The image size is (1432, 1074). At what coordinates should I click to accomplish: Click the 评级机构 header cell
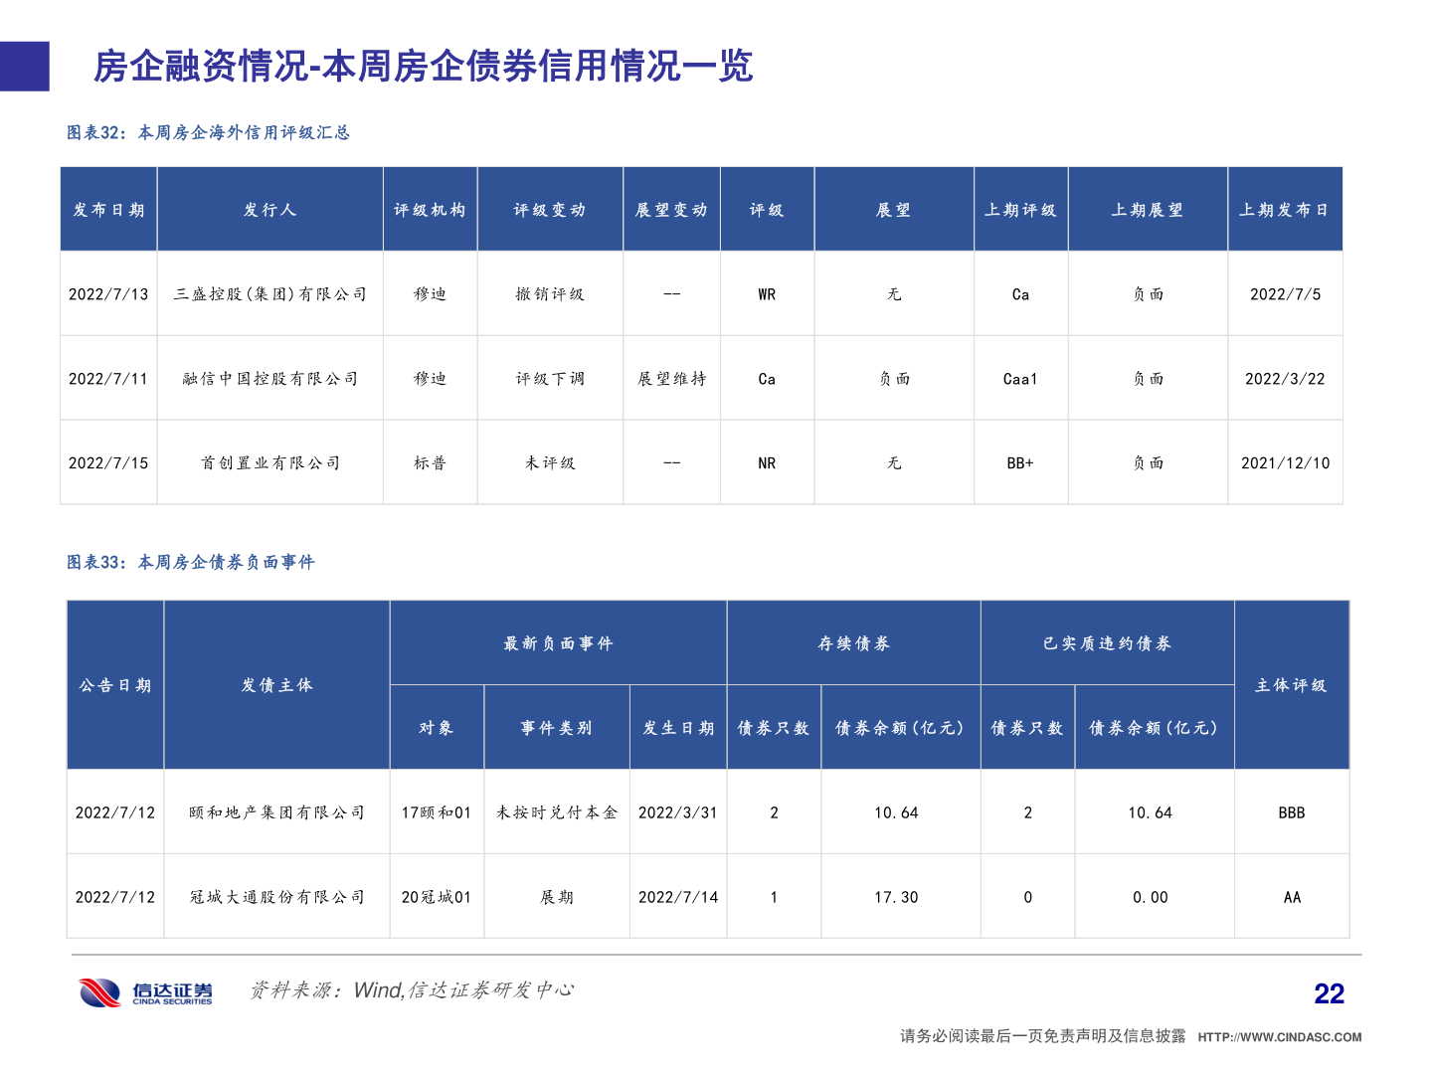[x=430, y=209]
